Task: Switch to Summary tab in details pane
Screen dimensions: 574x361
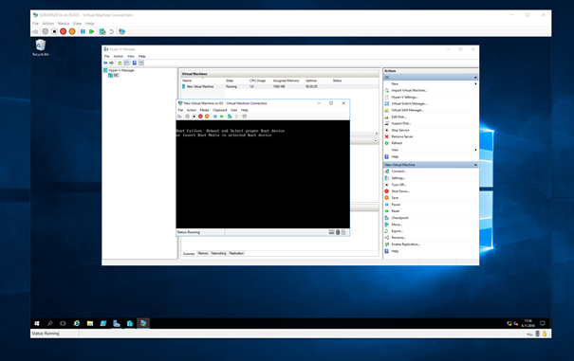Action: point(189,254)
